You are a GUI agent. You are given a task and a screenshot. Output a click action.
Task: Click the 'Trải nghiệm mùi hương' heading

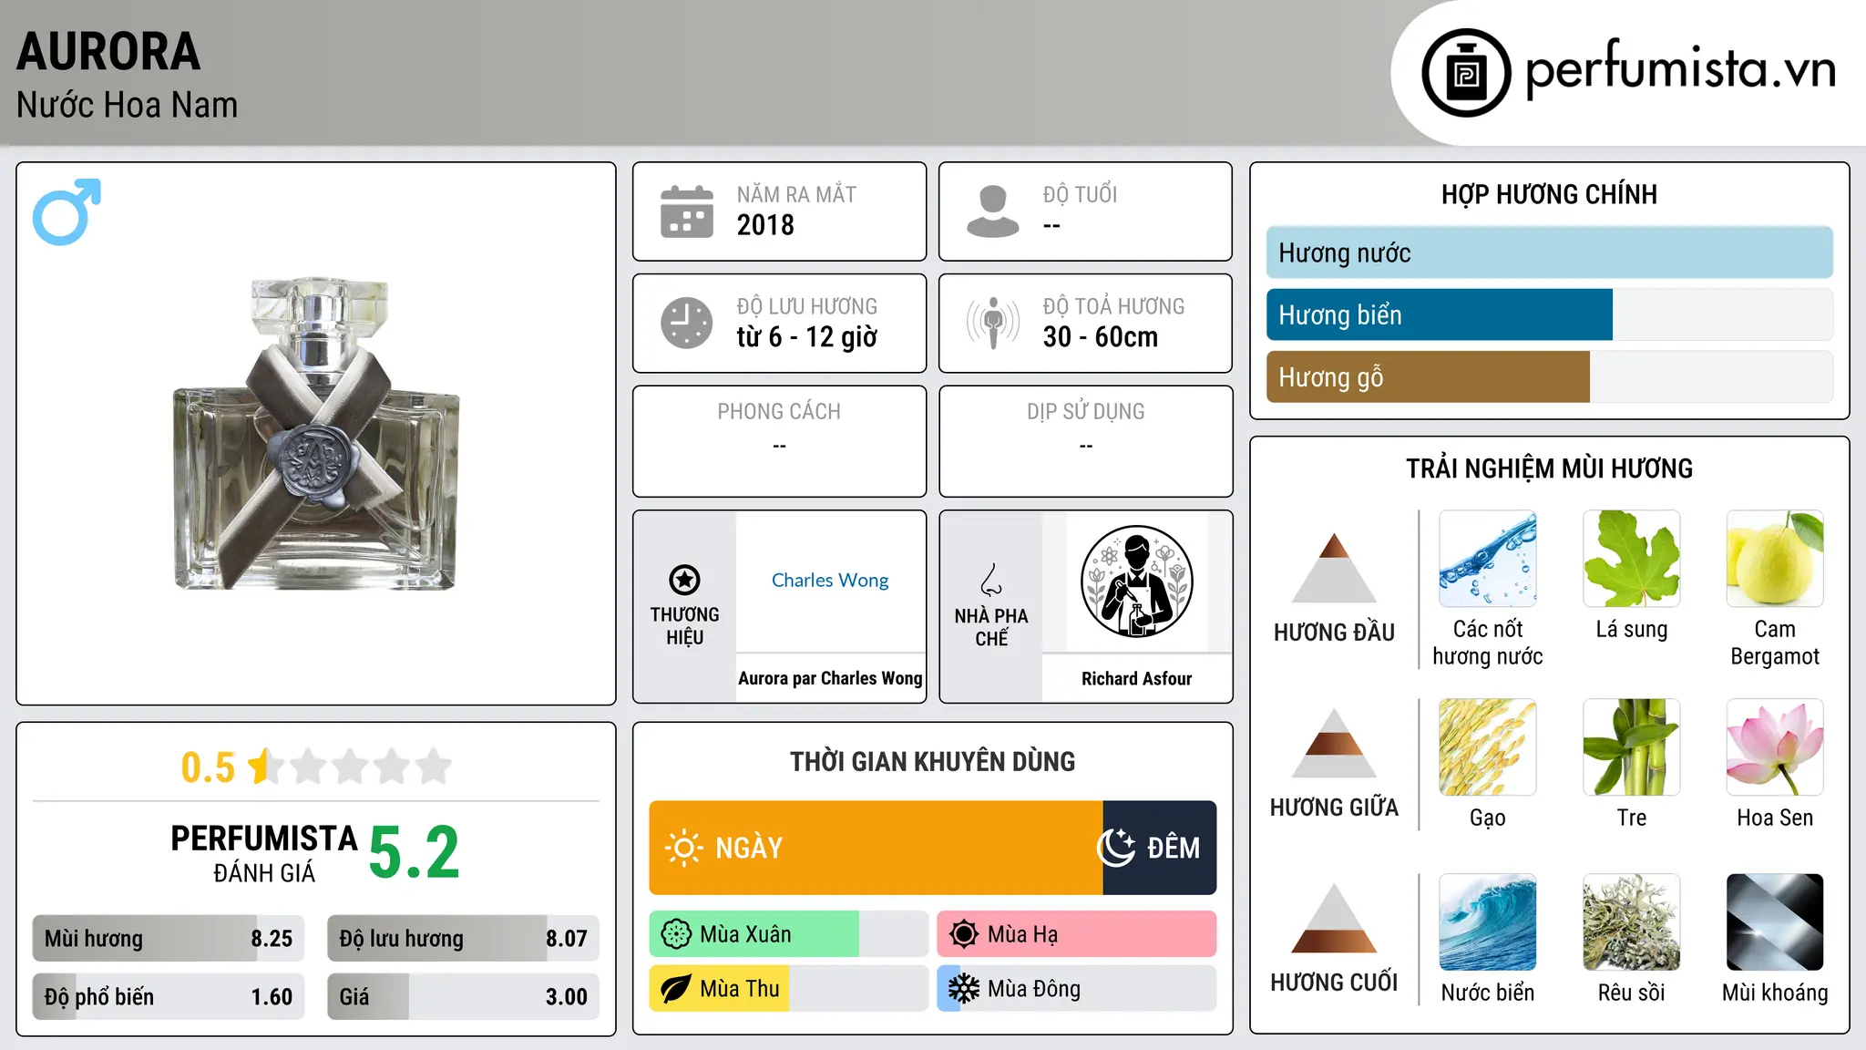[x=1550, y=468]
